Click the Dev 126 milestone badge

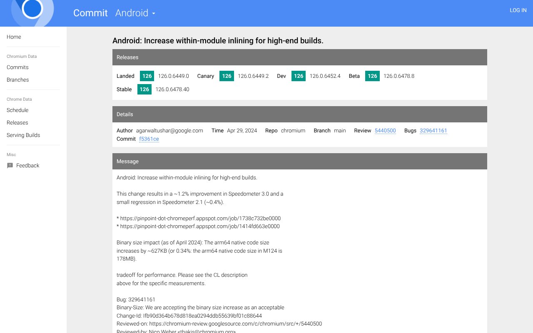pyautogui.click(x=299, y=76)
